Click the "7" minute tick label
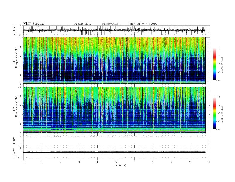 point(153,162)
